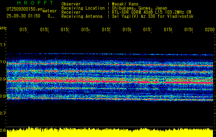Click the meteor label
The height and width of the screenshot is (137, 216).
50,11
